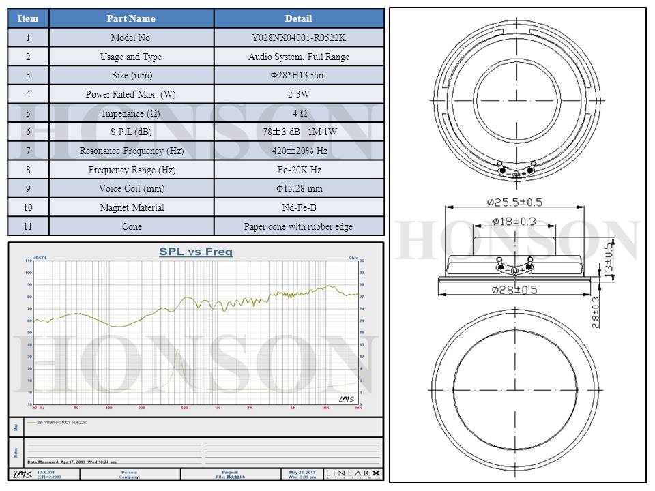Select the Nd-Fe-B magnet material cell
Image resolution: width=655 pixels, height=491 pixels.
pos(298,207)
